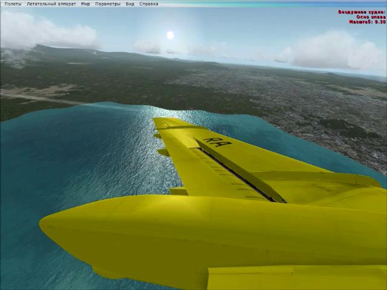Click the cloud in the upper left corner
The height and width of the screenshot is (290, 387).
click(36, 29)
